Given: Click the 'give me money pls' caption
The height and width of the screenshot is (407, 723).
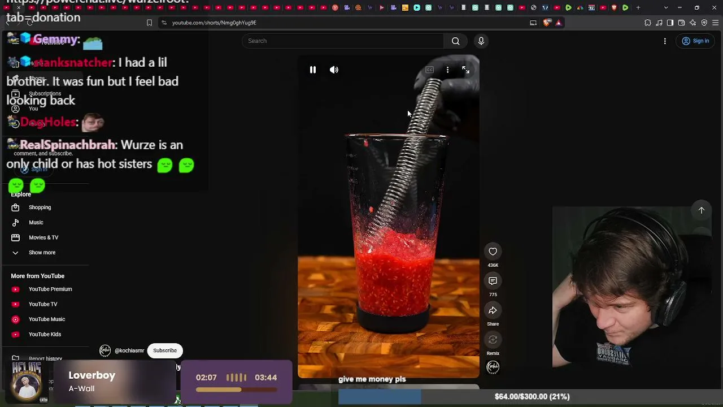Looking at the screenshot, I should click(372, 379).
